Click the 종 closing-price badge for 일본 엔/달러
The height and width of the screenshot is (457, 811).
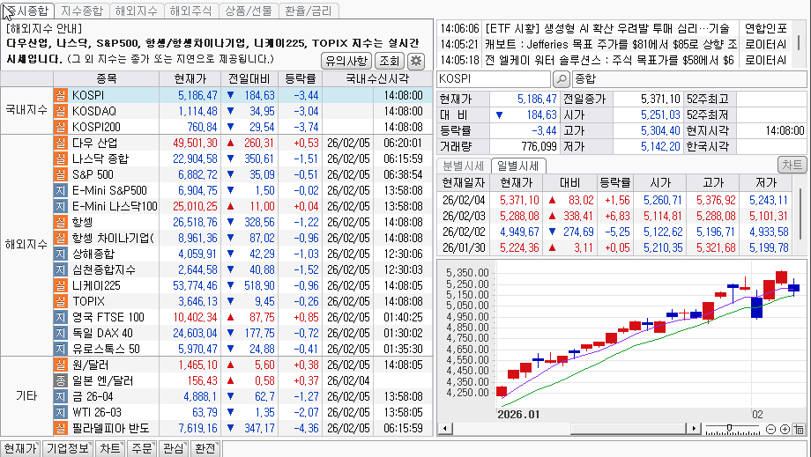click(61, 380)
